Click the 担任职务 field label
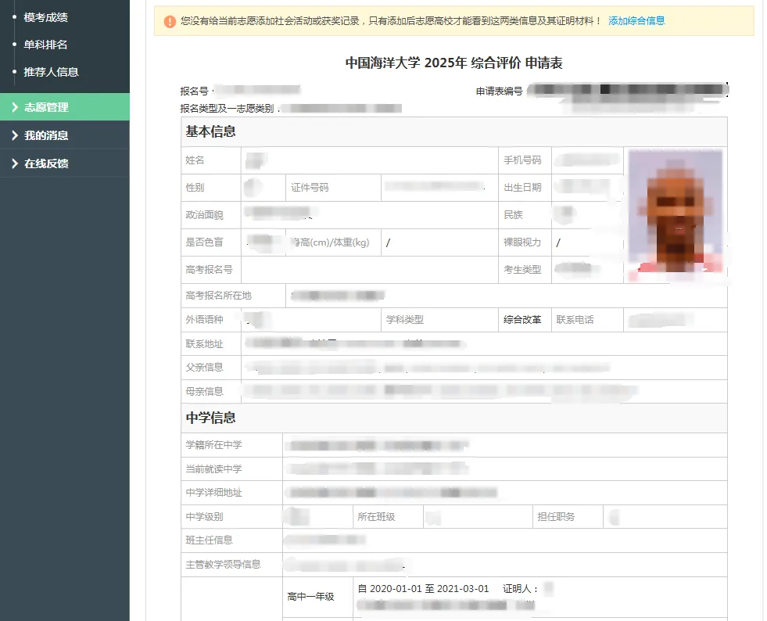The width and height of the screenshot is (767, 621). 556,517
